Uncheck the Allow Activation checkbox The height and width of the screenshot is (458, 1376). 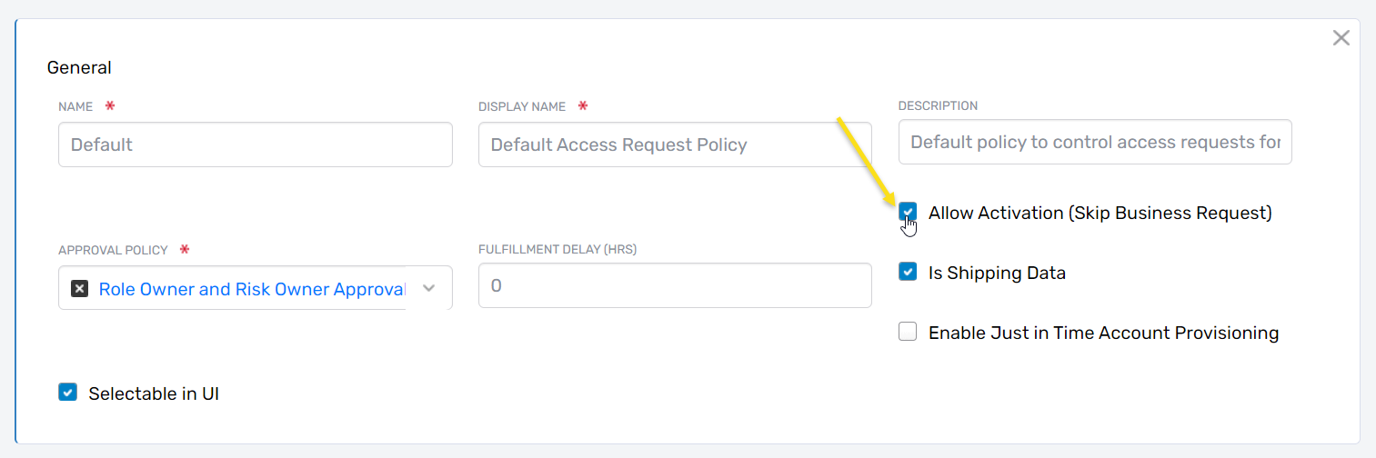908,212
